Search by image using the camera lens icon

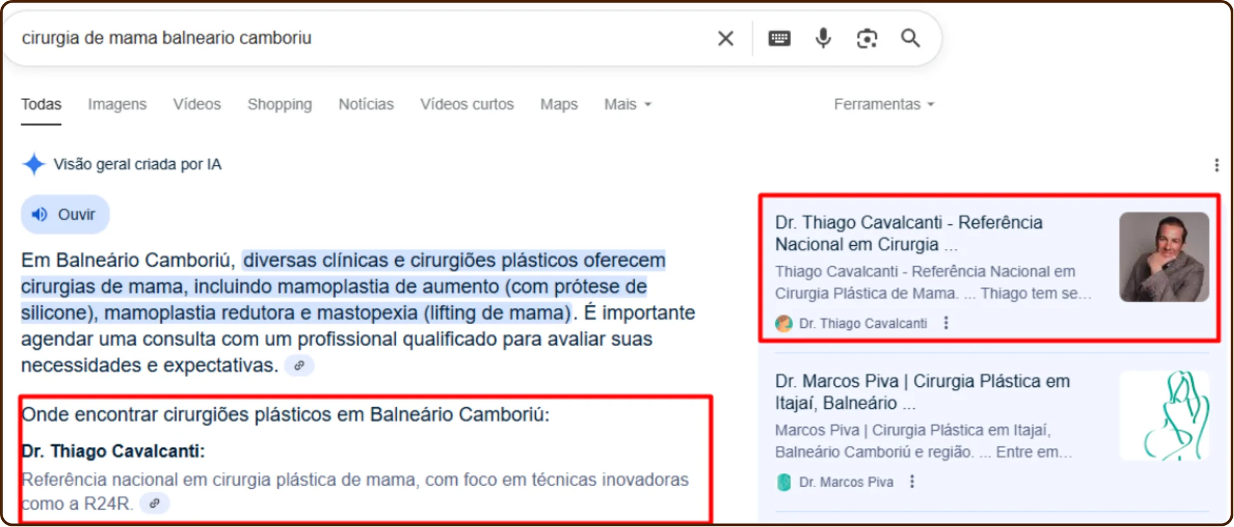867,39
